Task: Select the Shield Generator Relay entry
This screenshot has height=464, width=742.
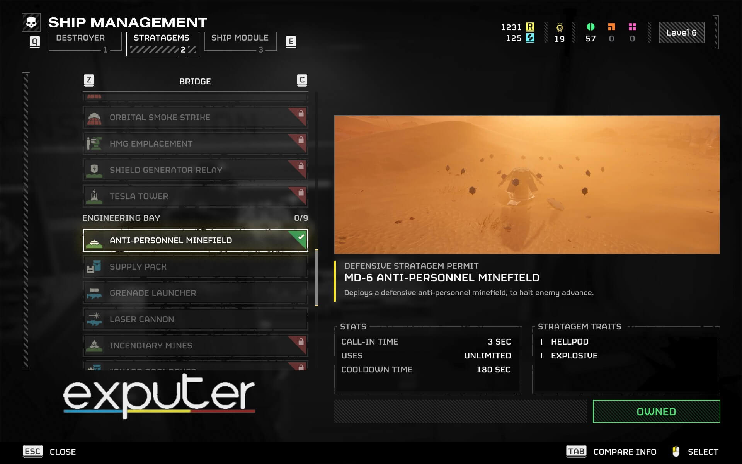Action: tap(195, 170)
